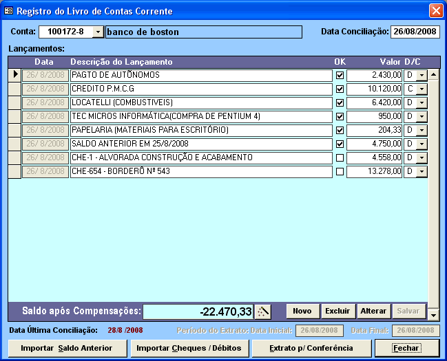The width and height of the screenshot is (447, 361).
Task: Click the scrollbar down arrow in entries list
Action: tap(434, 315)
